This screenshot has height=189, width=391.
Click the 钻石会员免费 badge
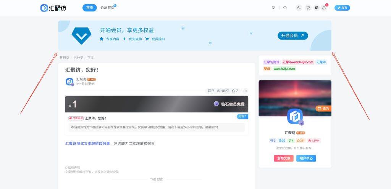click(229, 104)
